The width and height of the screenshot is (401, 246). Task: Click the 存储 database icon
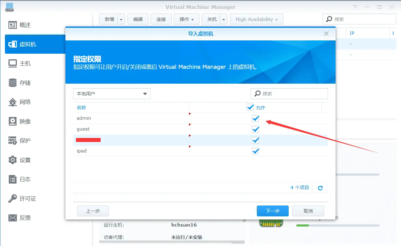(13, 83)
